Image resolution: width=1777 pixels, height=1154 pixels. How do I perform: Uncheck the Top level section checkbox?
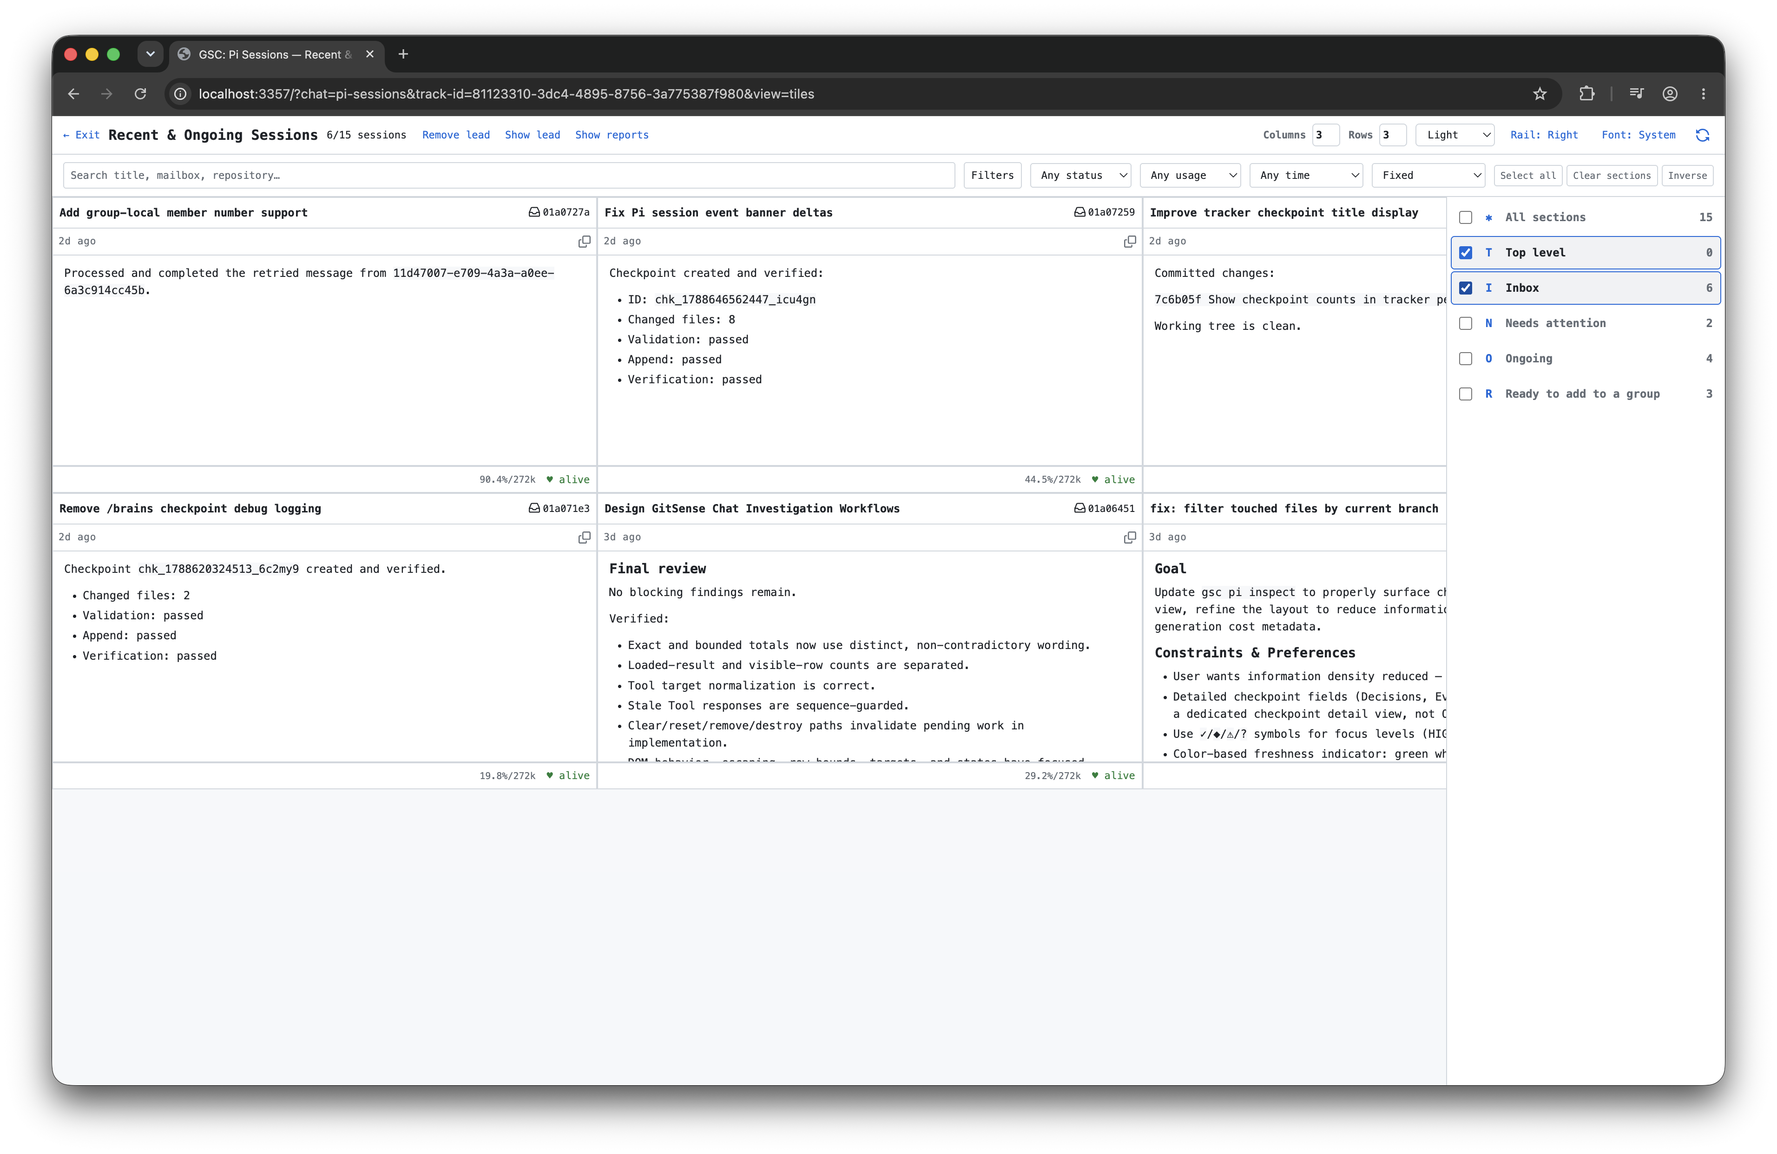(1466, 252)
